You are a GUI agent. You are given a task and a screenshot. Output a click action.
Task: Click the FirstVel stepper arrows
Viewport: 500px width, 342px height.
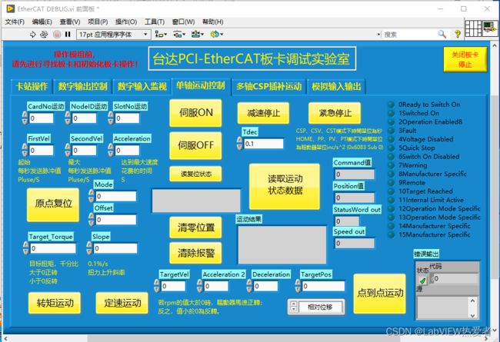pos(25,150)
